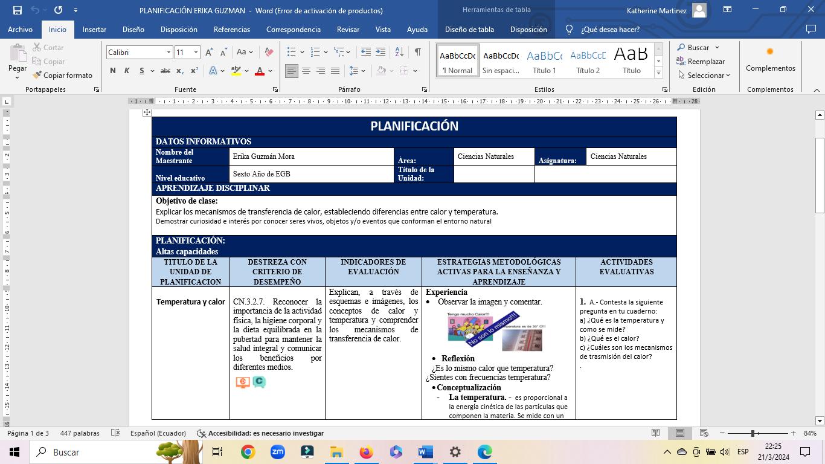Screen dimensions: 825x464
Task: Launch File Explorer from the taskbar
Action: coord(336,452)
